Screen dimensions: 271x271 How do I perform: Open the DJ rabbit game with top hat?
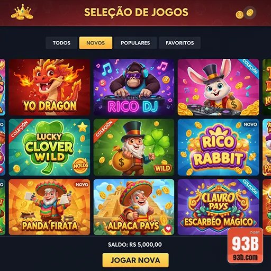[219, 87]
